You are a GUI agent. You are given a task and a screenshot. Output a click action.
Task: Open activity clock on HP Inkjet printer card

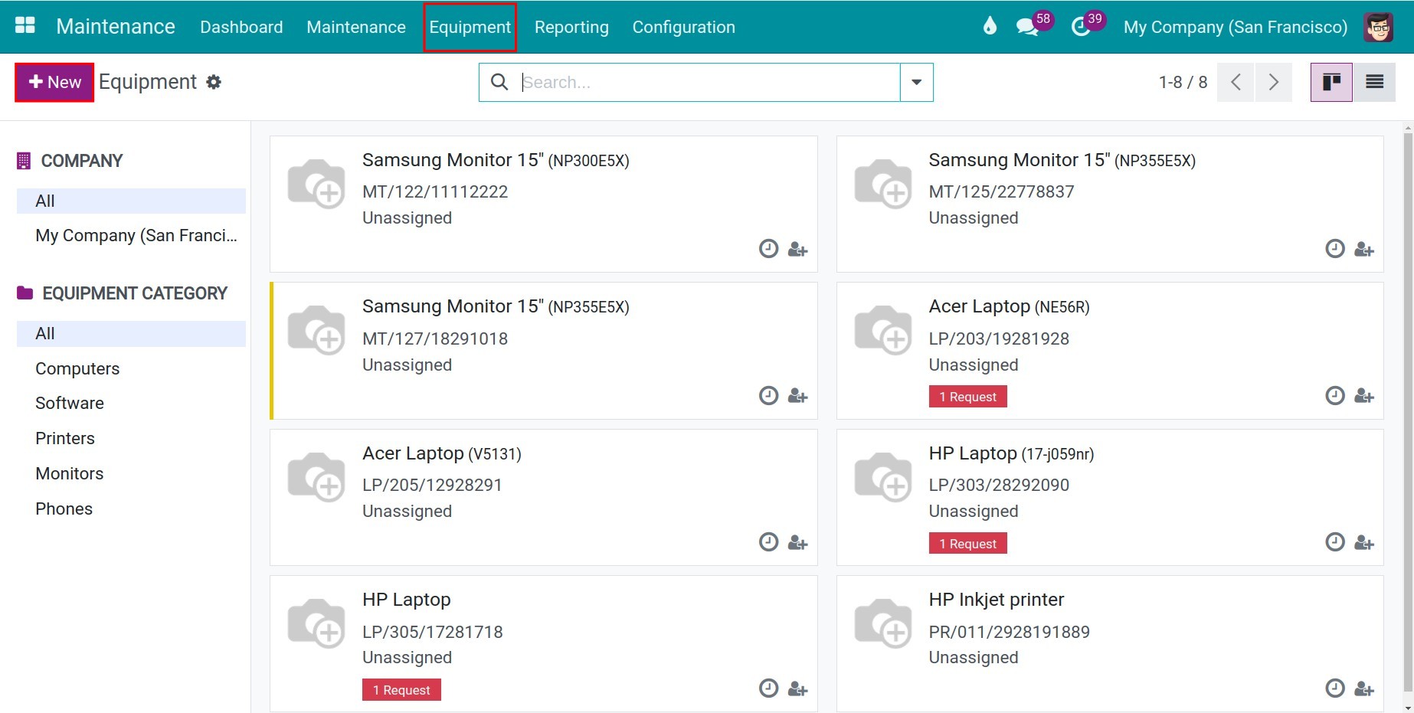pyautogui.click(x=1335, y=688)
